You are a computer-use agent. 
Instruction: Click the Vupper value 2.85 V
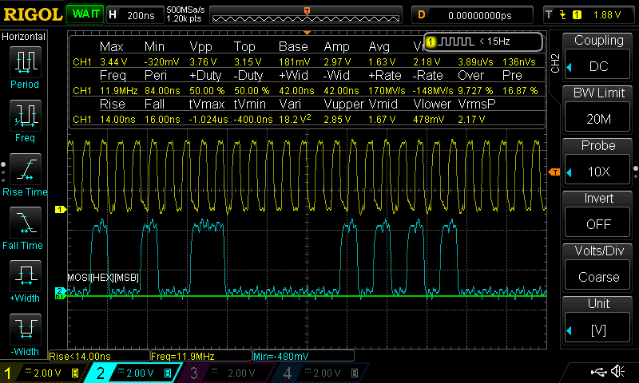337,119
